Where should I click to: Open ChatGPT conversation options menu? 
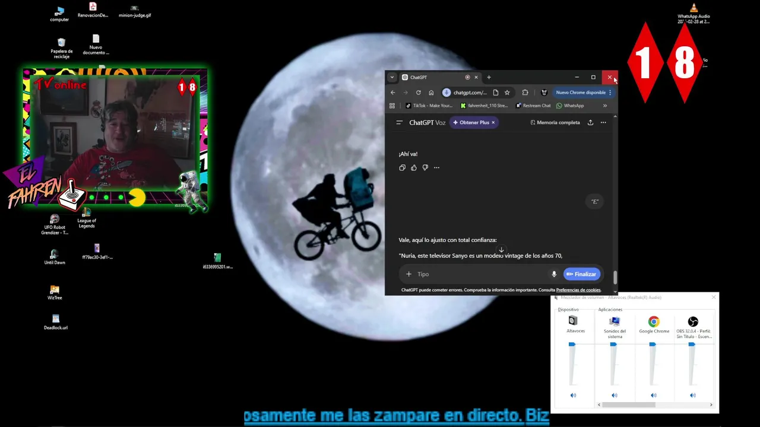tap(603, 123)
